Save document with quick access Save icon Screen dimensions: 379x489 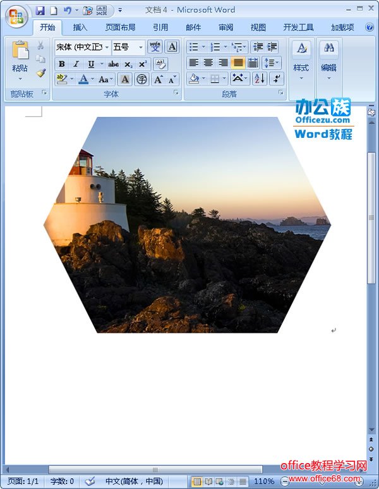[40, 11]
